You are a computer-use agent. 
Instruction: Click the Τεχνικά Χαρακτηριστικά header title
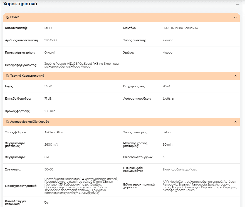point(27,76)
